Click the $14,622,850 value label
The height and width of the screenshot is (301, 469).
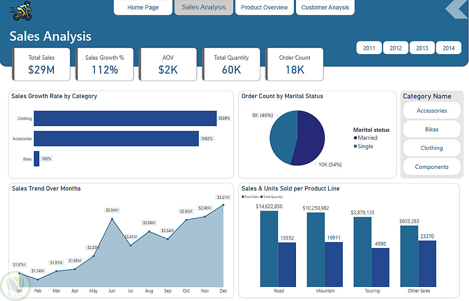[x=269, y=206]
